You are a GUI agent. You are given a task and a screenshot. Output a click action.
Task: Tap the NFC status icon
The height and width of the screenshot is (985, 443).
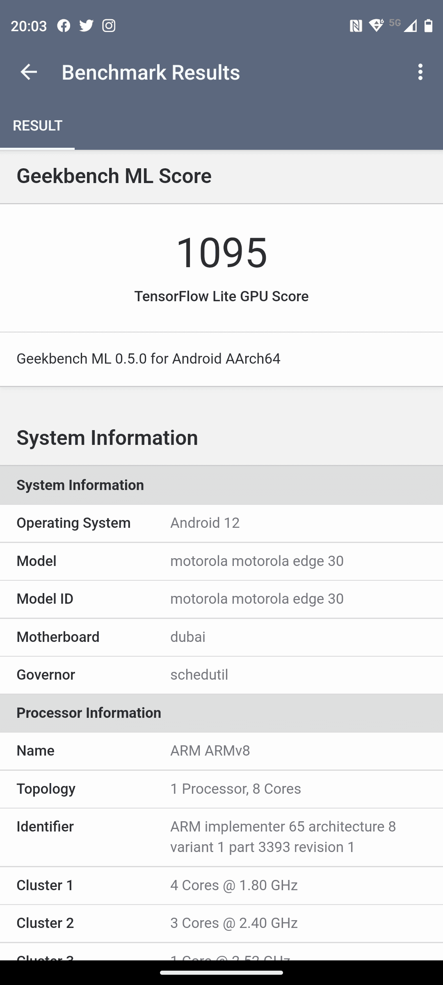[356, 26]
